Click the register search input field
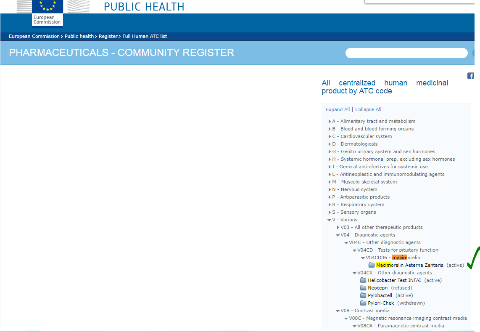 406,53
